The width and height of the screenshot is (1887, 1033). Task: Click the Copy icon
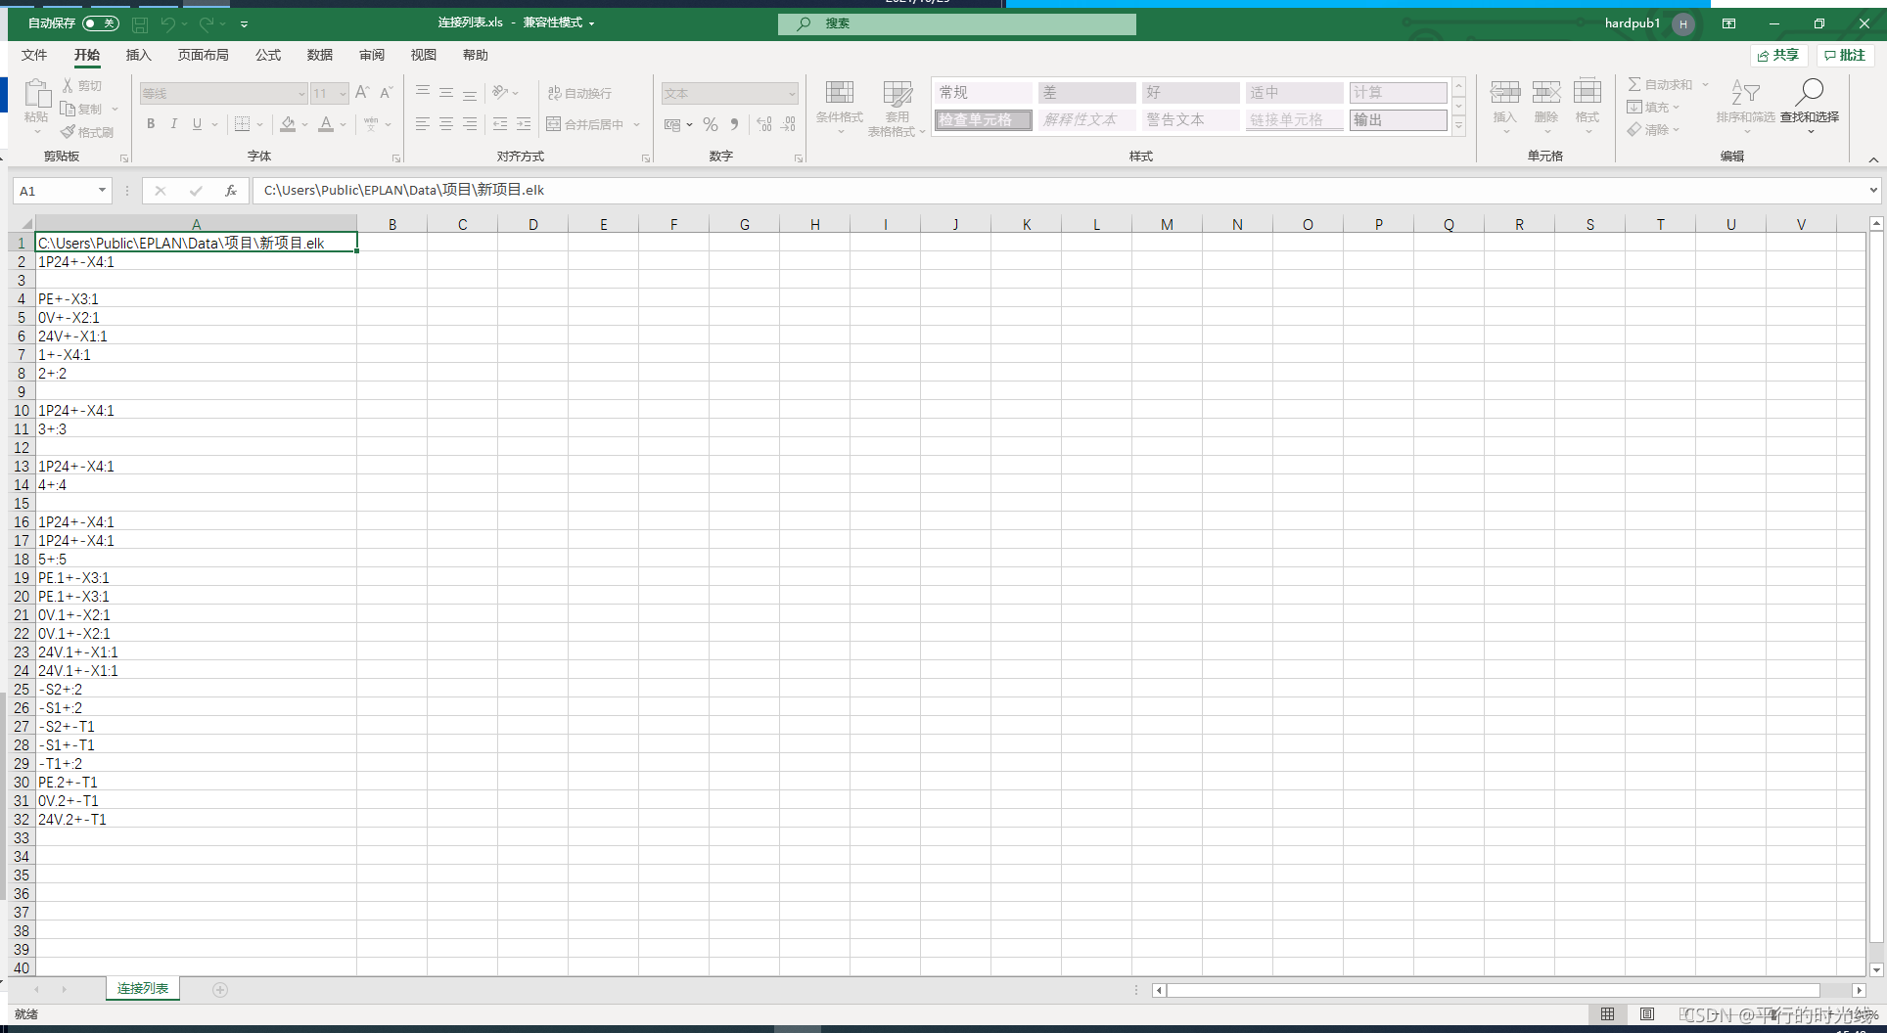(68, 109)
